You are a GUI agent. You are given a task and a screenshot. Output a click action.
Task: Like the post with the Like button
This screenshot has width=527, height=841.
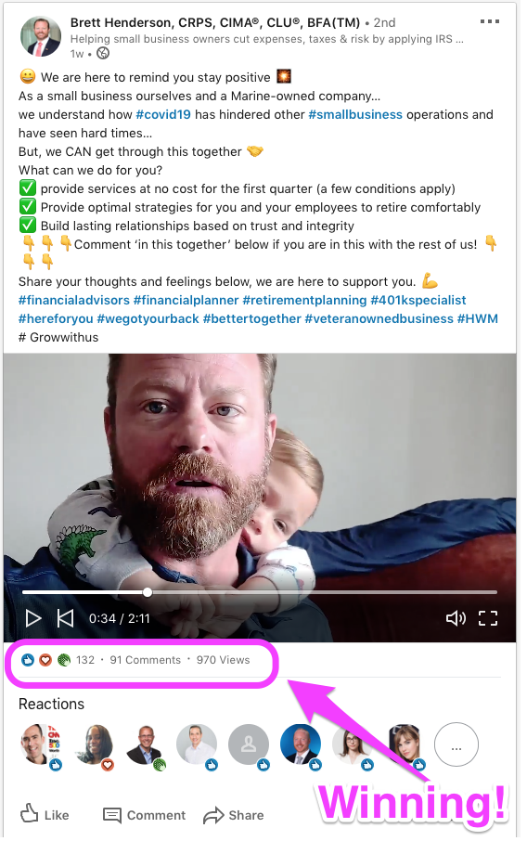tap(45, 815)
